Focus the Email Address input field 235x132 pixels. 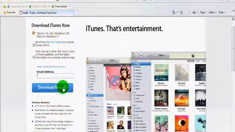(55, 76)
